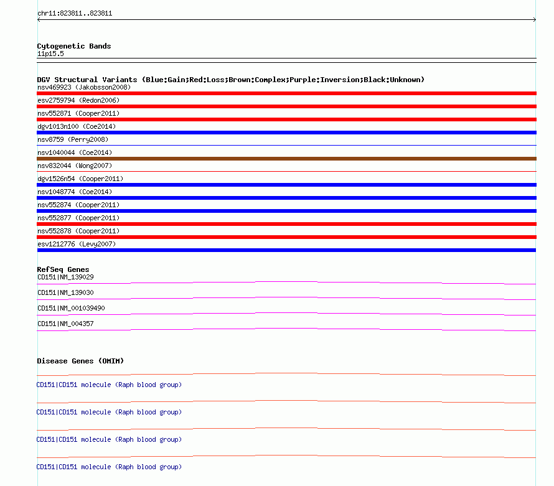
Task: Open variant esv2759794 (Redon2006) label
Action: click(x=78, y=100)
